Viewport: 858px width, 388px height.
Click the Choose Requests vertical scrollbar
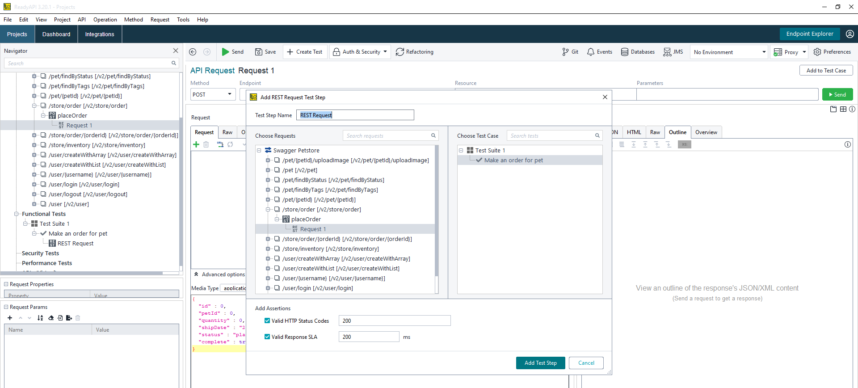[437, 211]
